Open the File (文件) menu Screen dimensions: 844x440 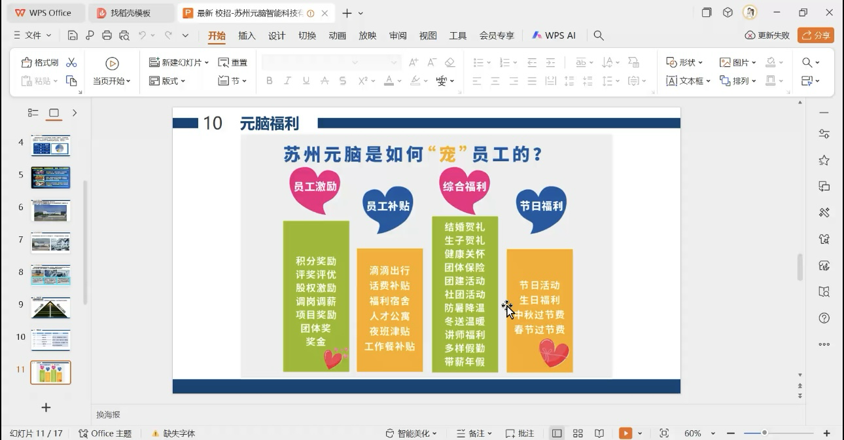(x=32, y=35)
